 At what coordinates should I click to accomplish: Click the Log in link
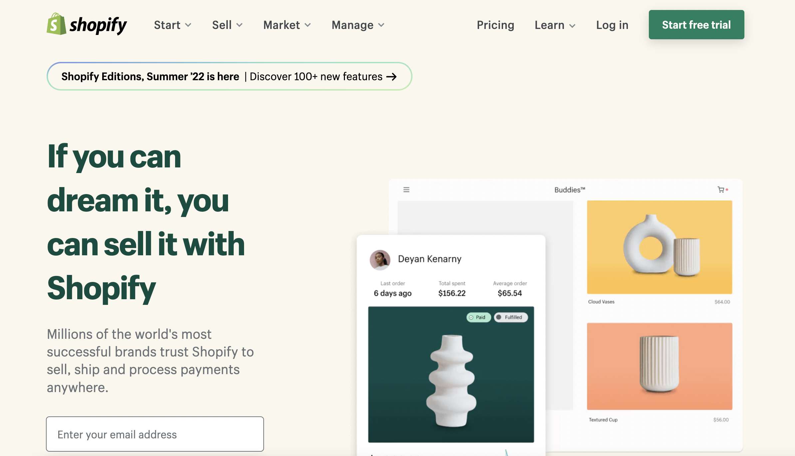612,25
